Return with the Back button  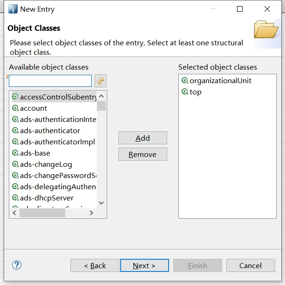[x=95, y=265]
